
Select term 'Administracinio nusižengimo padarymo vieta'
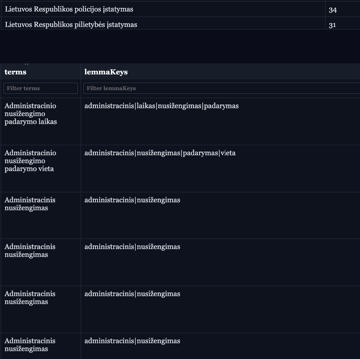coord(30,161)
